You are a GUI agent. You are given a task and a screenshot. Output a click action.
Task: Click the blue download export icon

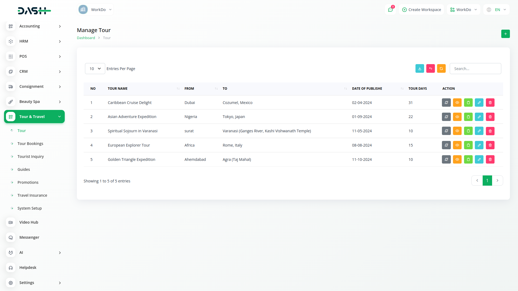click(x=420, y=69)
